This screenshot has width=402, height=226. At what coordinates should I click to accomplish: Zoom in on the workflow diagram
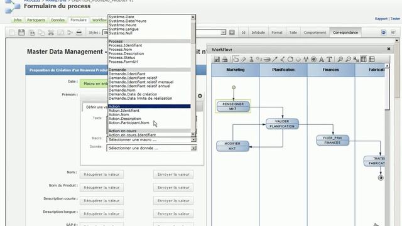[340, 60]
